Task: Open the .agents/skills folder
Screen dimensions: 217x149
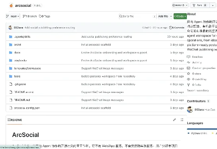Action: click(x=22, y=37)
